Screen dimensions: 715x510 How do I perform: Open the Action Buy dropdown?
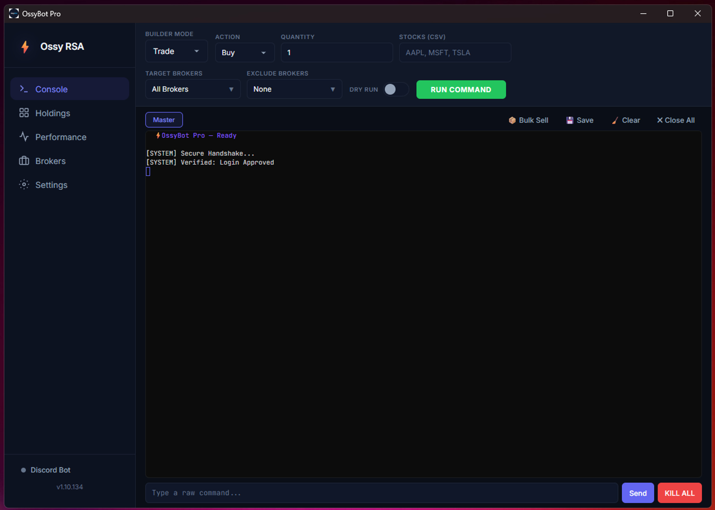(245, 52)
